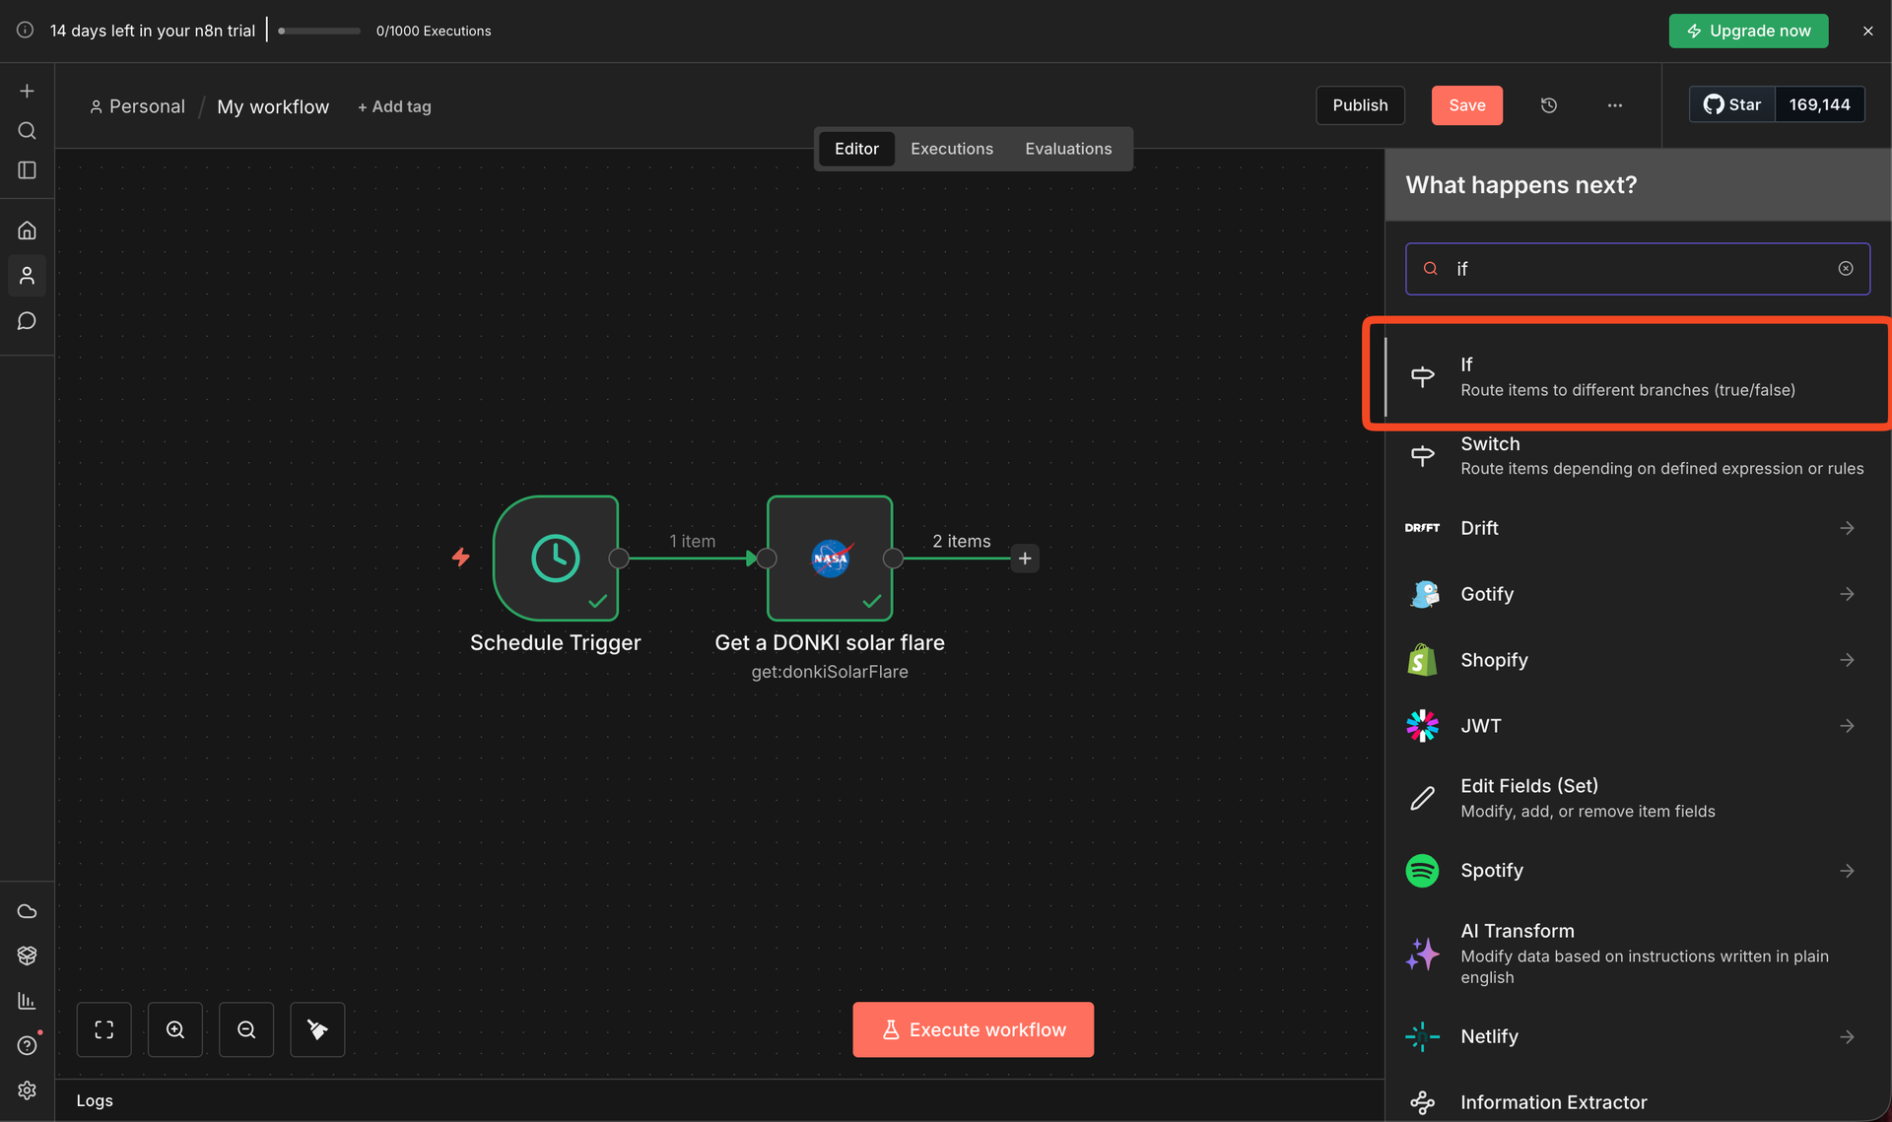Open the search icon in left sidebar
This screenshot has width=1892, height=1122.
tap(28, 131)
